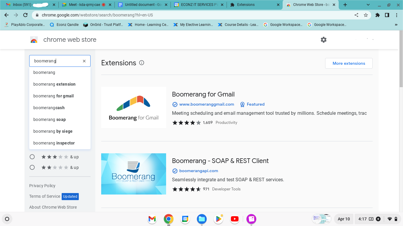Choose the 'boomerang for gmail' suggestion
Viewport: 403px width, 226px height.
coord(60,96)
